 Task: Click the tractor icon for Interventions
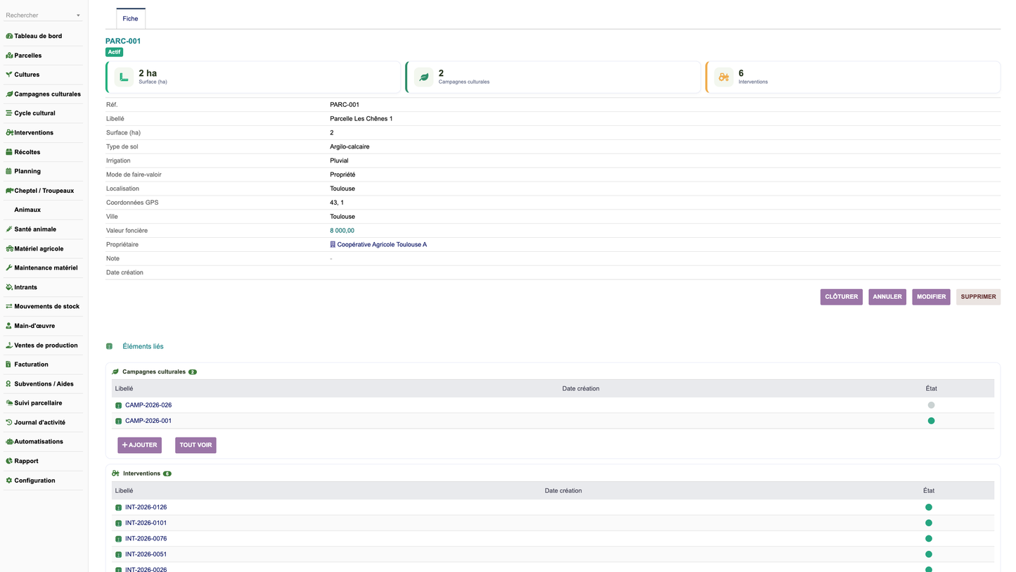9,132
